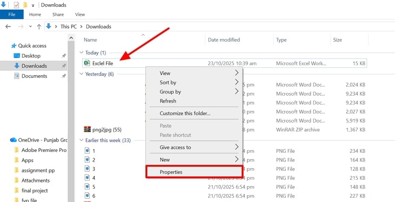Select the Exclel File name

tap(103, 64)
